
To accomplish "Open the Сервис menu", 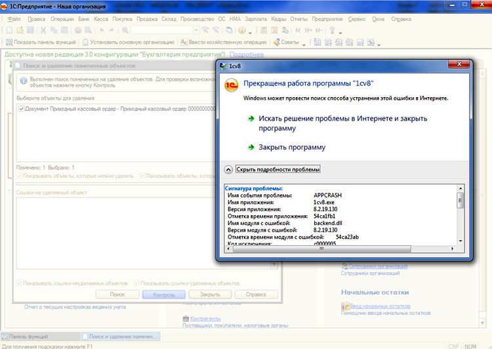I will [357, 19].
